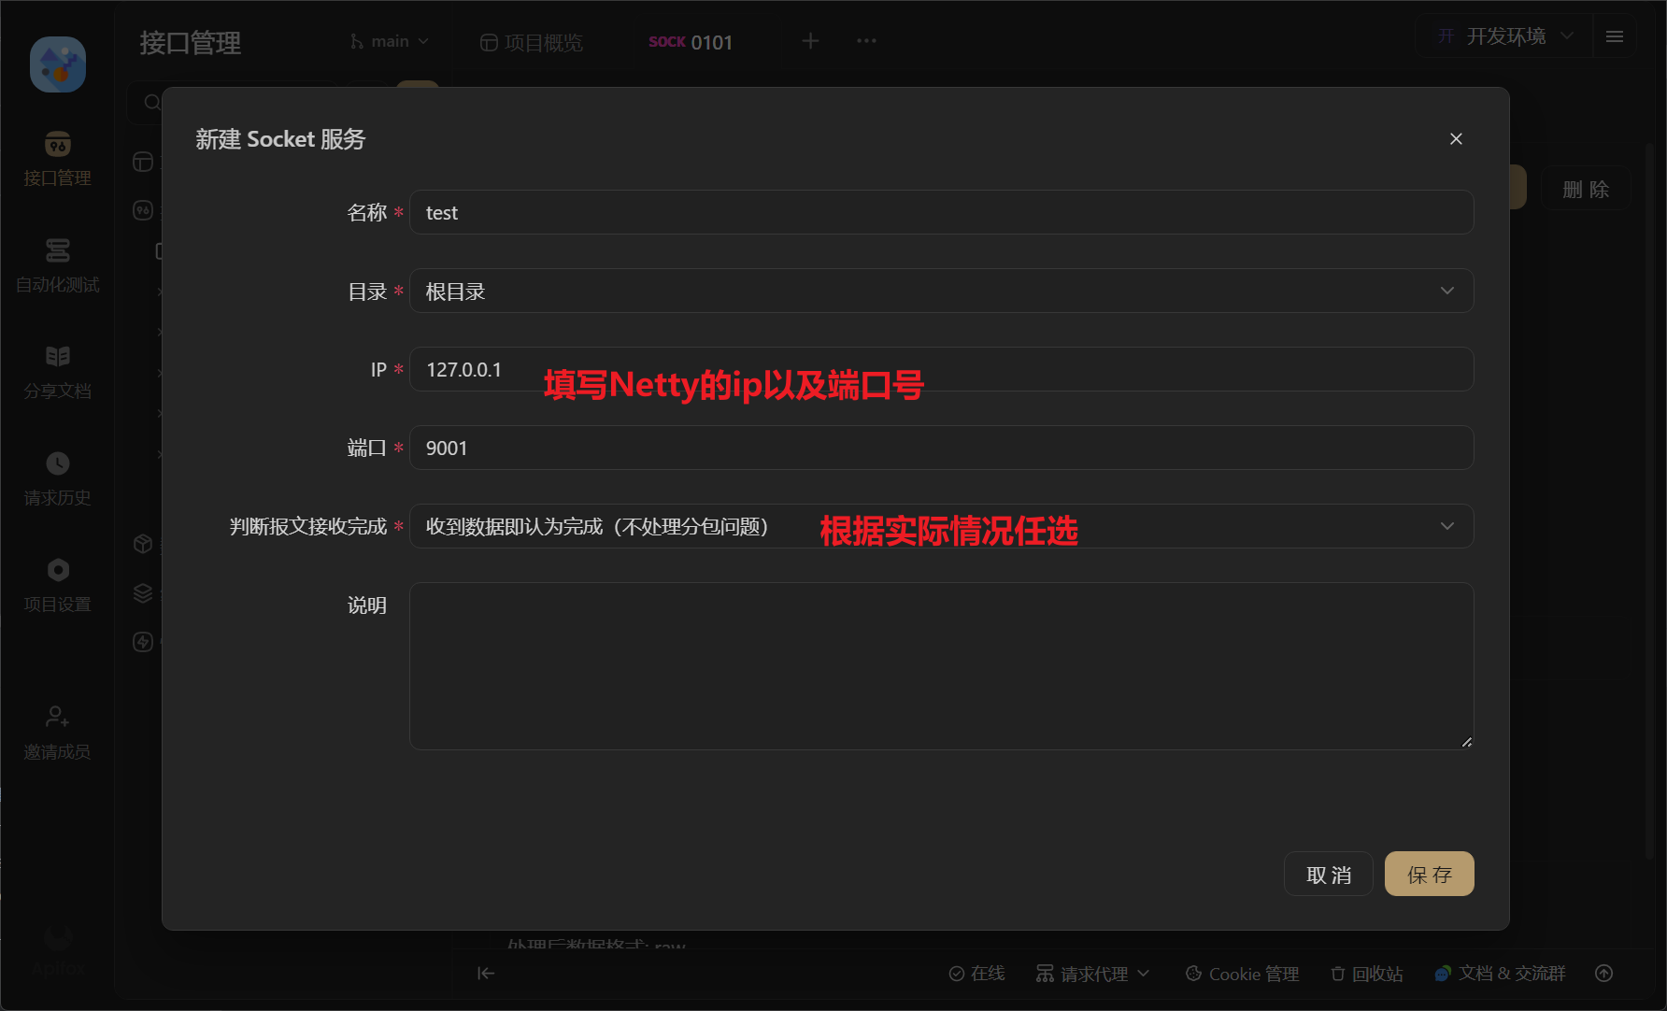Open the main branch dropdown

coord(390,41)
